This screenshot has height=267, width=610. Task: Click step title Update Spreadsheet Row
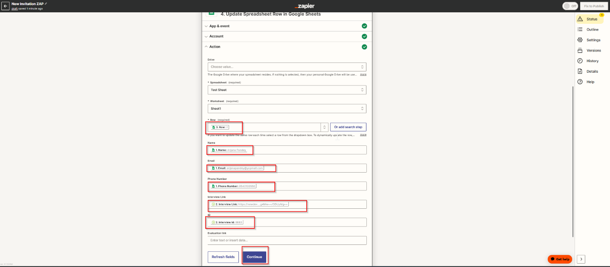[270, 14]
